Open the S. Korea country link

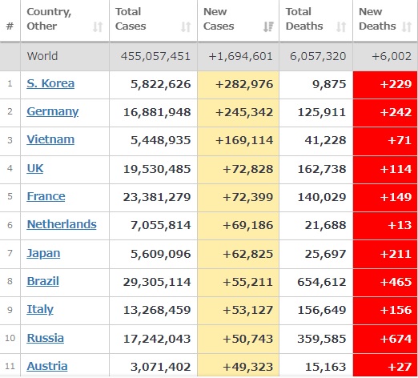[50, 83]
